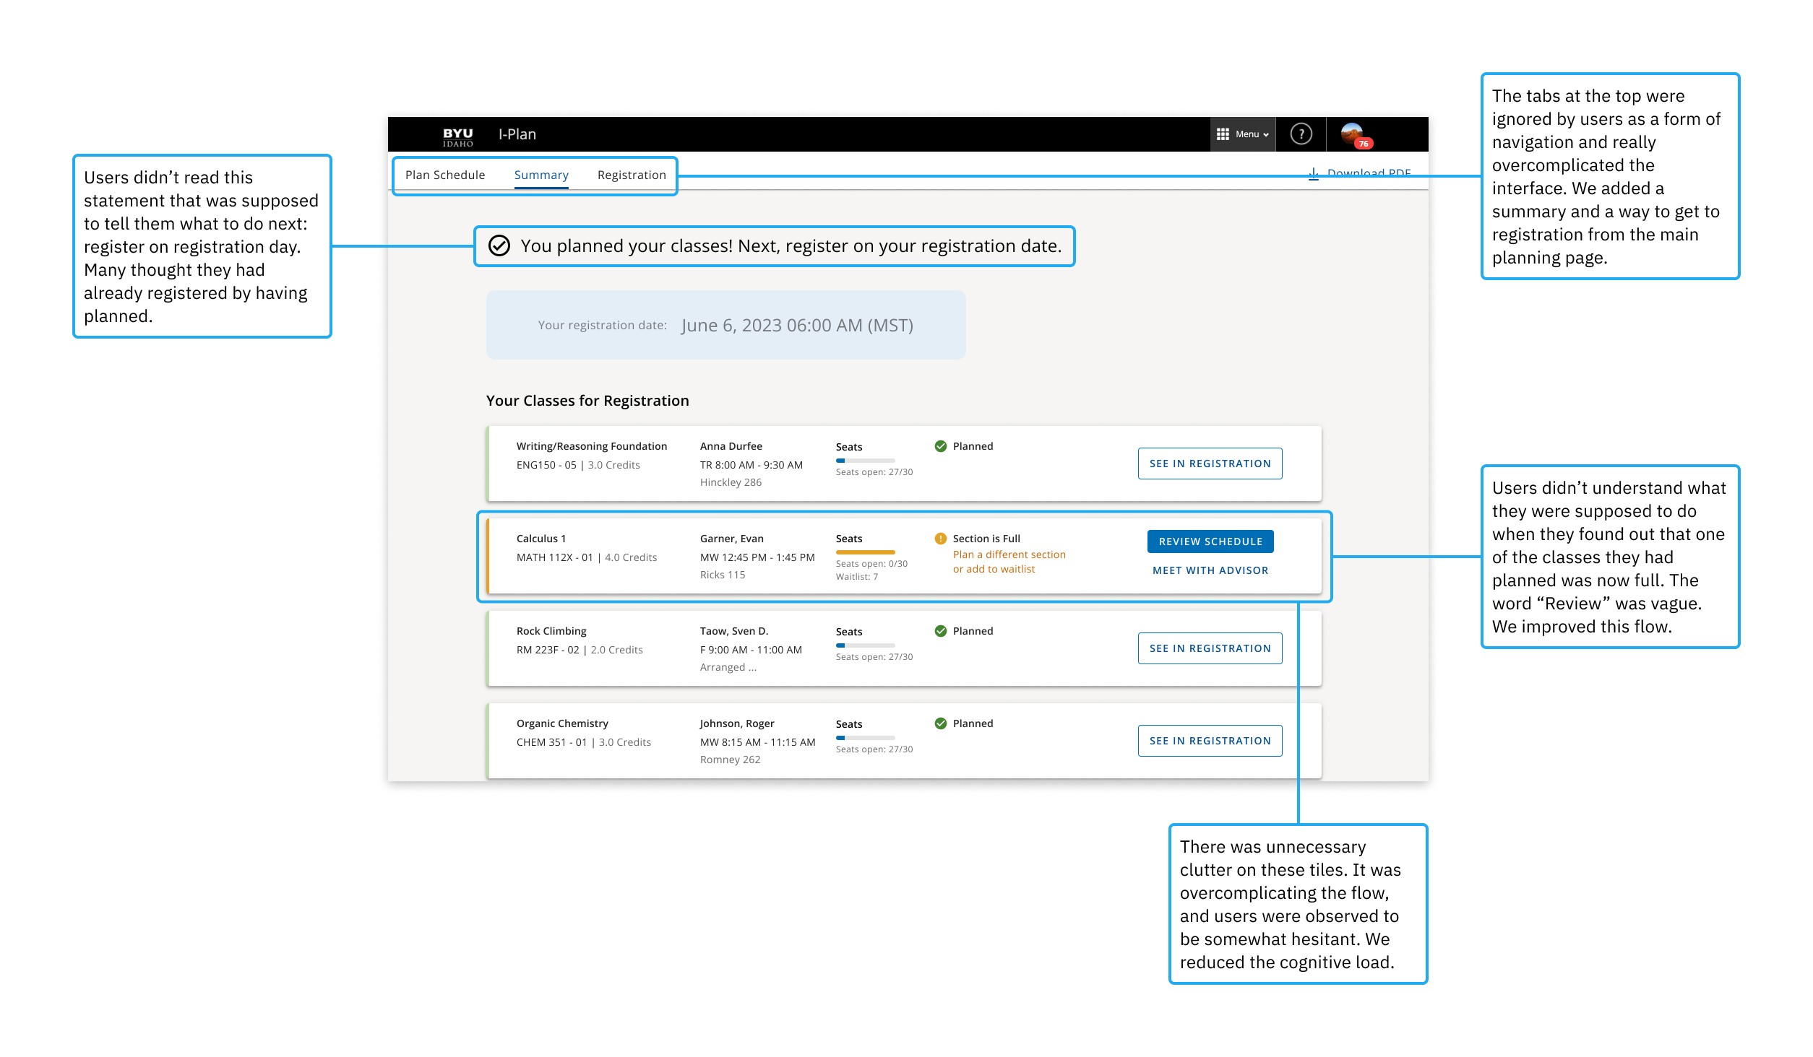
Task: Click the Calculus 1 full seats bar
Action: [865, 552]
